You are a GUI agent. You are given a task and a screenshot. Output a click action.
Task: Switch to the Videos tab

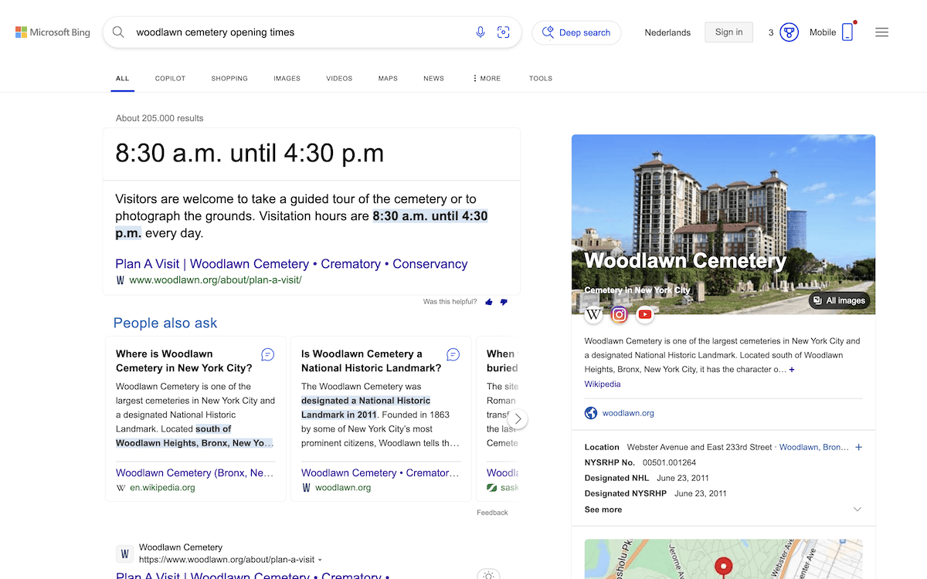(x=339, y=78)
